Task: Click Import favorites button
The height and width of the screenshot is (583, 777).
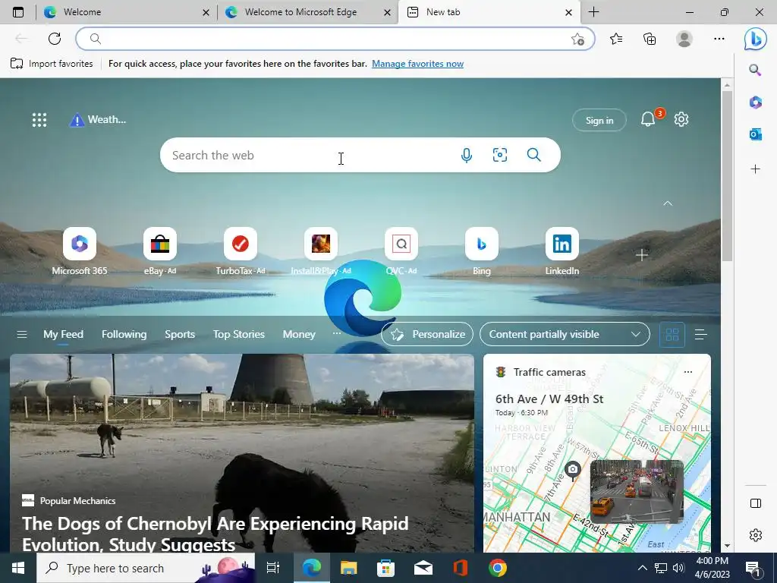Action: (x=52, y=64)
